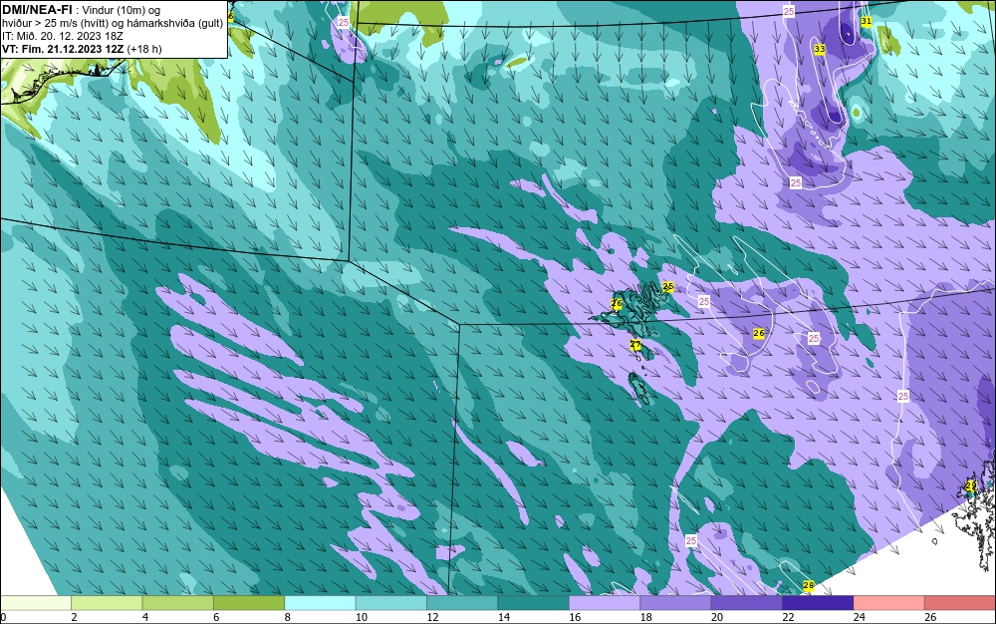Image resolution: width=996 pixels, height=624 pixels.
Task: Click the legend scale number 8
Action: [288, 617]
